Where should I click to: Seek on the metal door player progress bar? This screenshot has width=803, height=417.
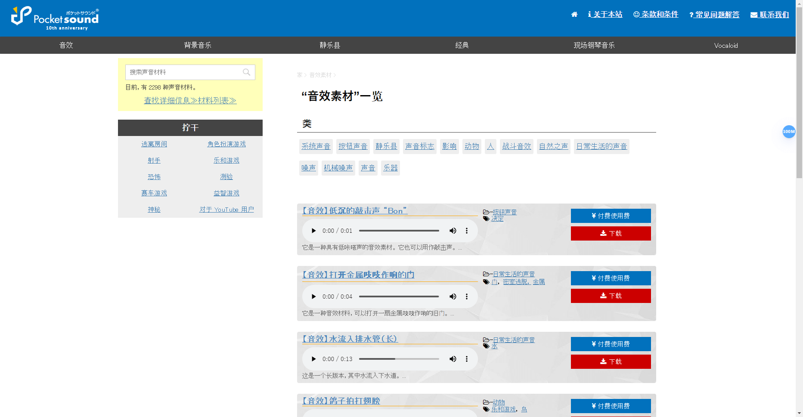pyautogui.click(x=399, y=297)
